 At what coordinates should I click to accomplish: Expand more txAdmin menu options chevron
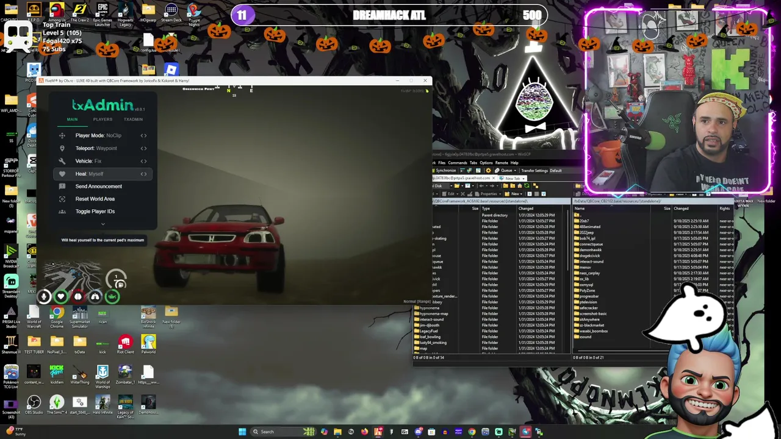coord(103,224)
